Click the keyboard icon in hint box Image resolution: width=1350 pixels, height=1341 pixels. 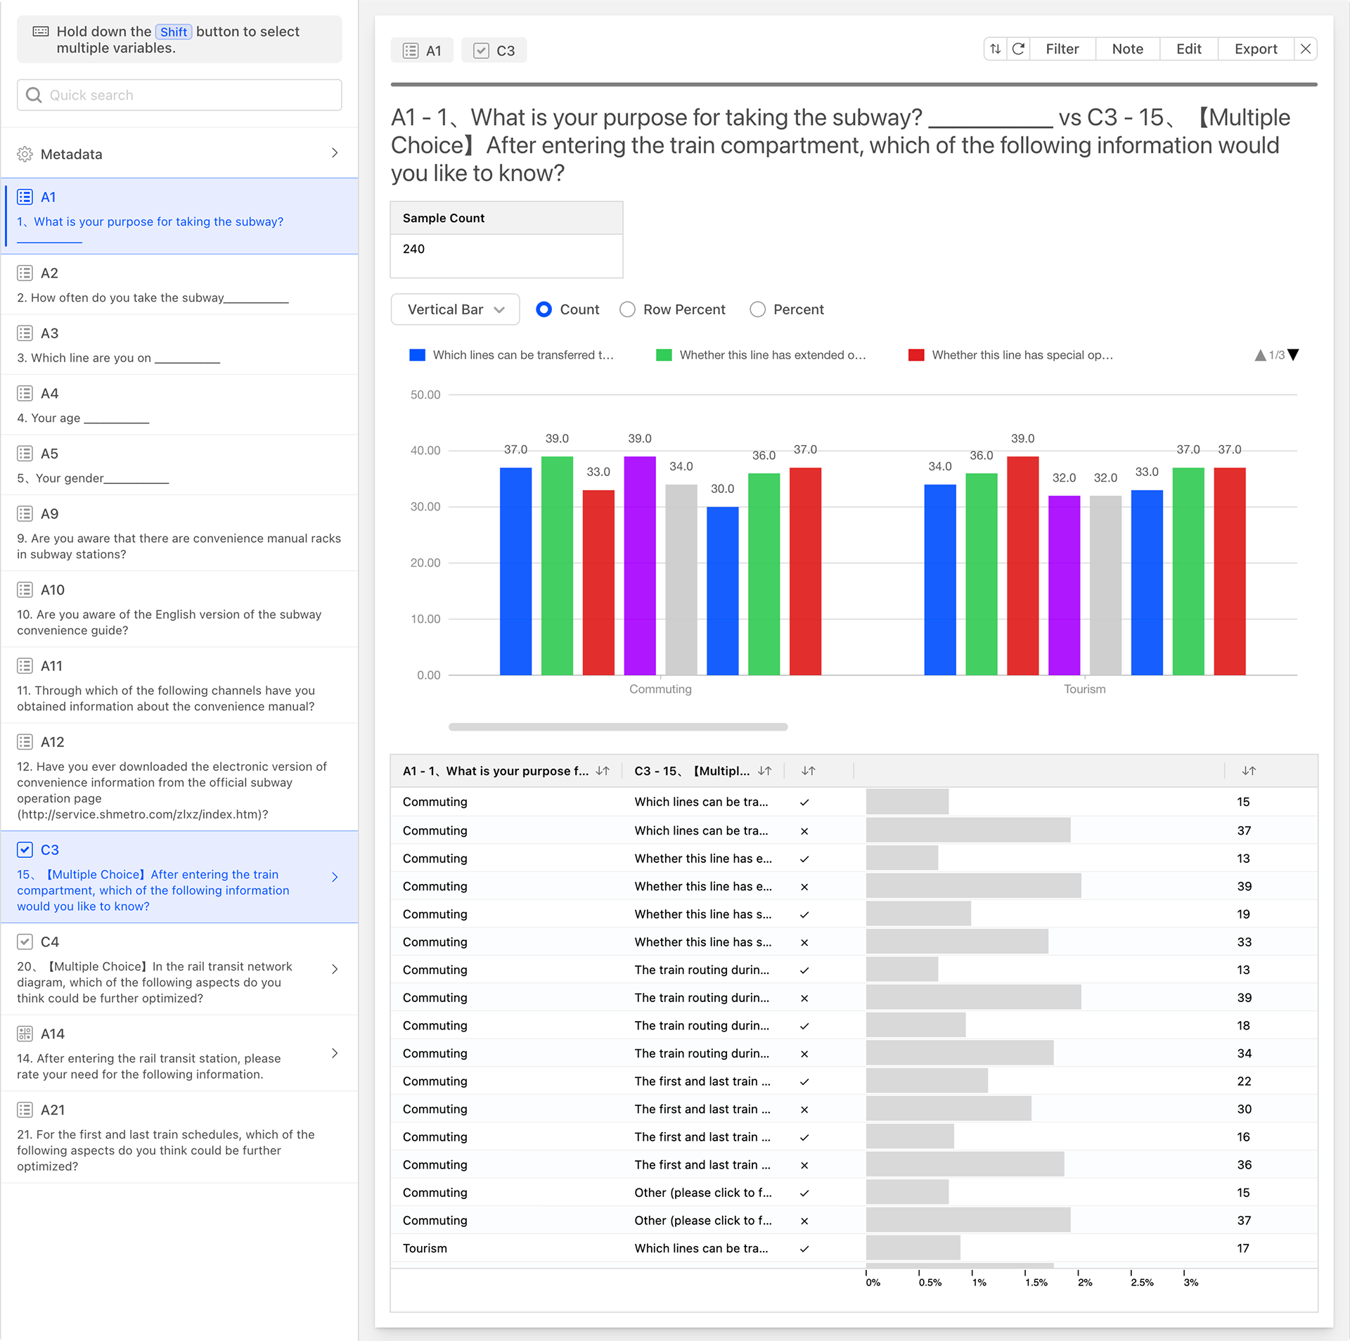coord(41,32)
